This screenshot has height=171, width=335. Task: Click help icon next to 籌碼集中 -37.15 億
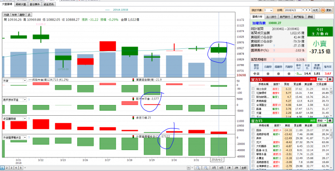pyautogui.click(x=274, y=46)
